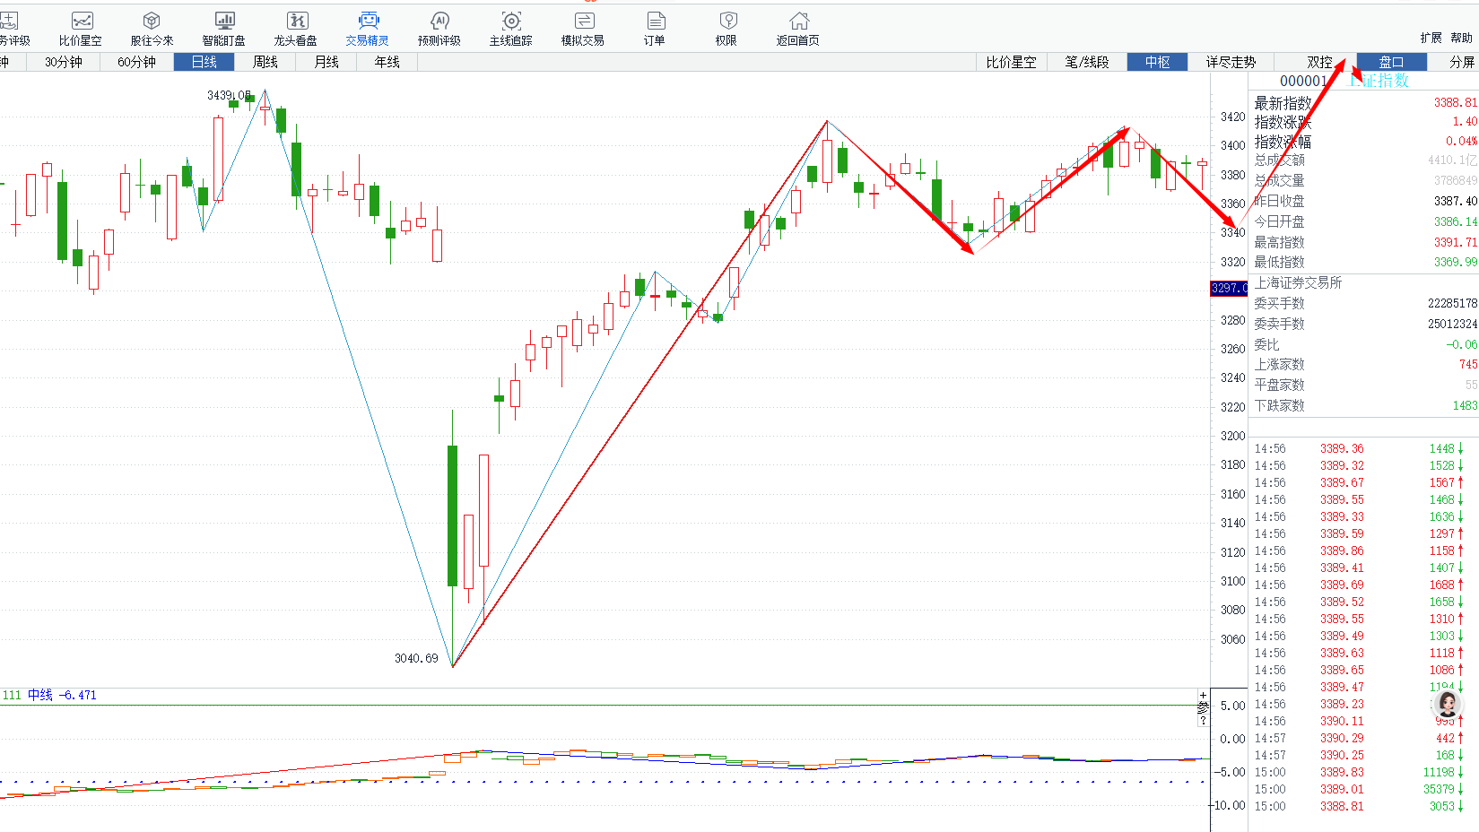The height and width of the screenshot is (832, 1479).
Task: Click the floating assistant avatar
Action: coord(1447,703)
